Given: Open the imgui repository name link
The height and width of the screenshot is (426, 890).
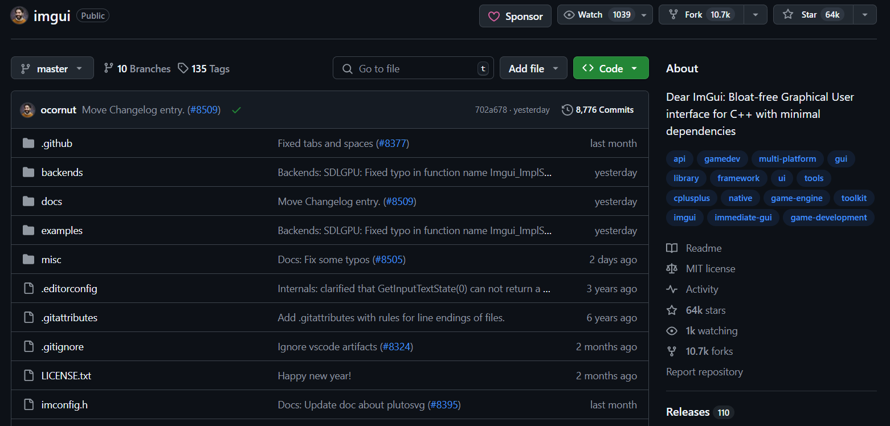Looking at the screenshot, I should [x=52, y=15].
